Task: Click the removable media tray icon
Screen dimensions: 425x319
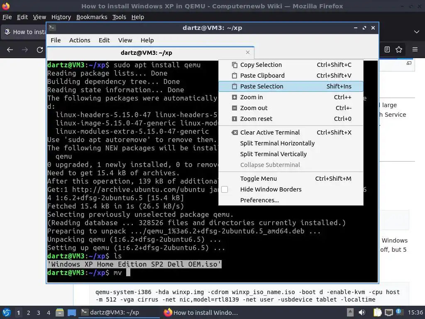Action: click(350, 312)
